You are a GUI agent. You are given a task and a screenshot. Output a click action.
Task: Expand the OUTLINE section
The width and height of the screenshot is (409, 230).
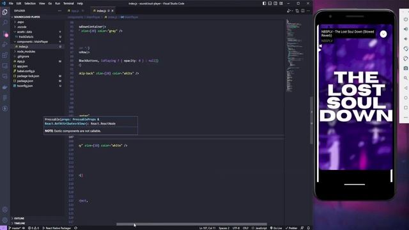(19, 218)
